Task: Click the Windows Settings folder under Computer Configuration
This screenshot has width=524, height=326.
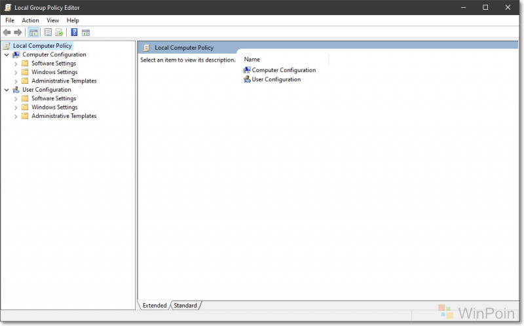Action: (x=54, y=72)
